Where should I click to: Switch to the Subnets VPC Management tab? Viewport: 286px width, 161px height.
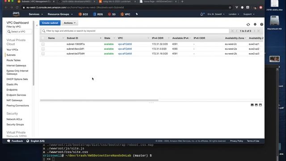pos(36,1)
